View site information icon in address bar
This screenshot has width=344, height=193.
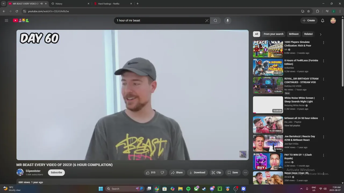coord(24,11)
